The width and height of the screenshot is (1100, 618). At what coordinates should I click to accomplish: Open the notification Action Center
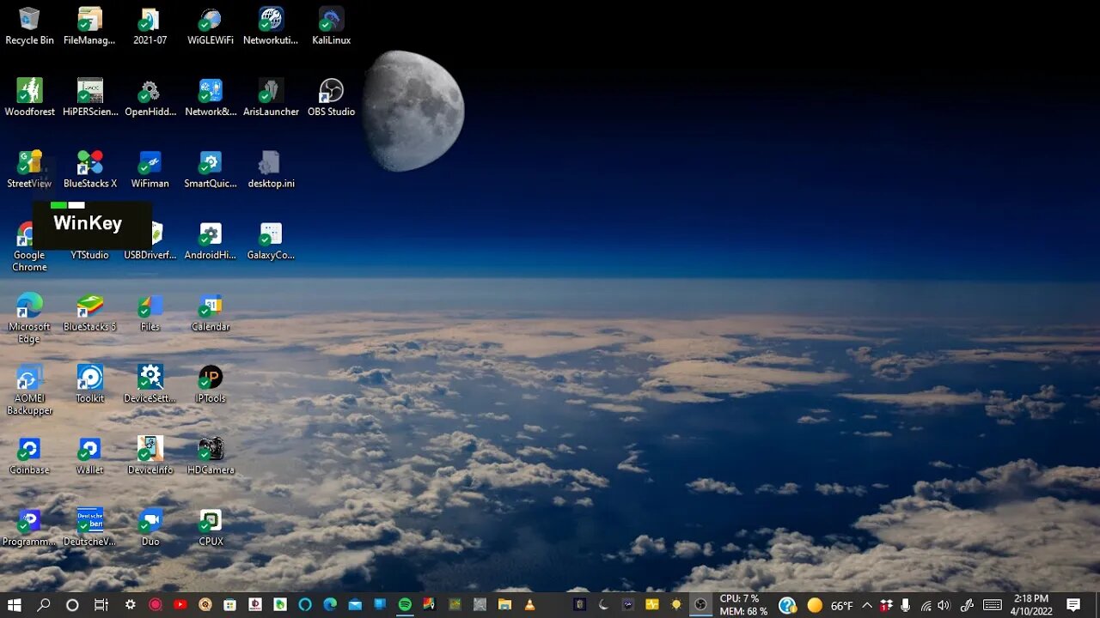[1073, 605]
